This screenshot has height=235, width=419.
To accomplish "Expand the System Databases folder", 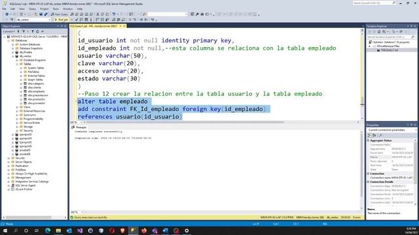I will coord(13,44).
